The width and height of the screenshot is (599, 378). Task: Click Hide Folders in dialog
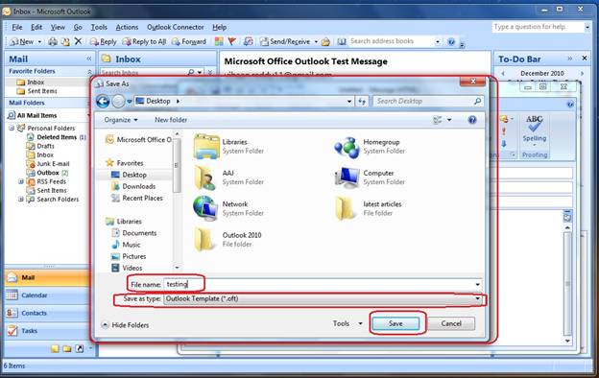(x=126, y=325)
